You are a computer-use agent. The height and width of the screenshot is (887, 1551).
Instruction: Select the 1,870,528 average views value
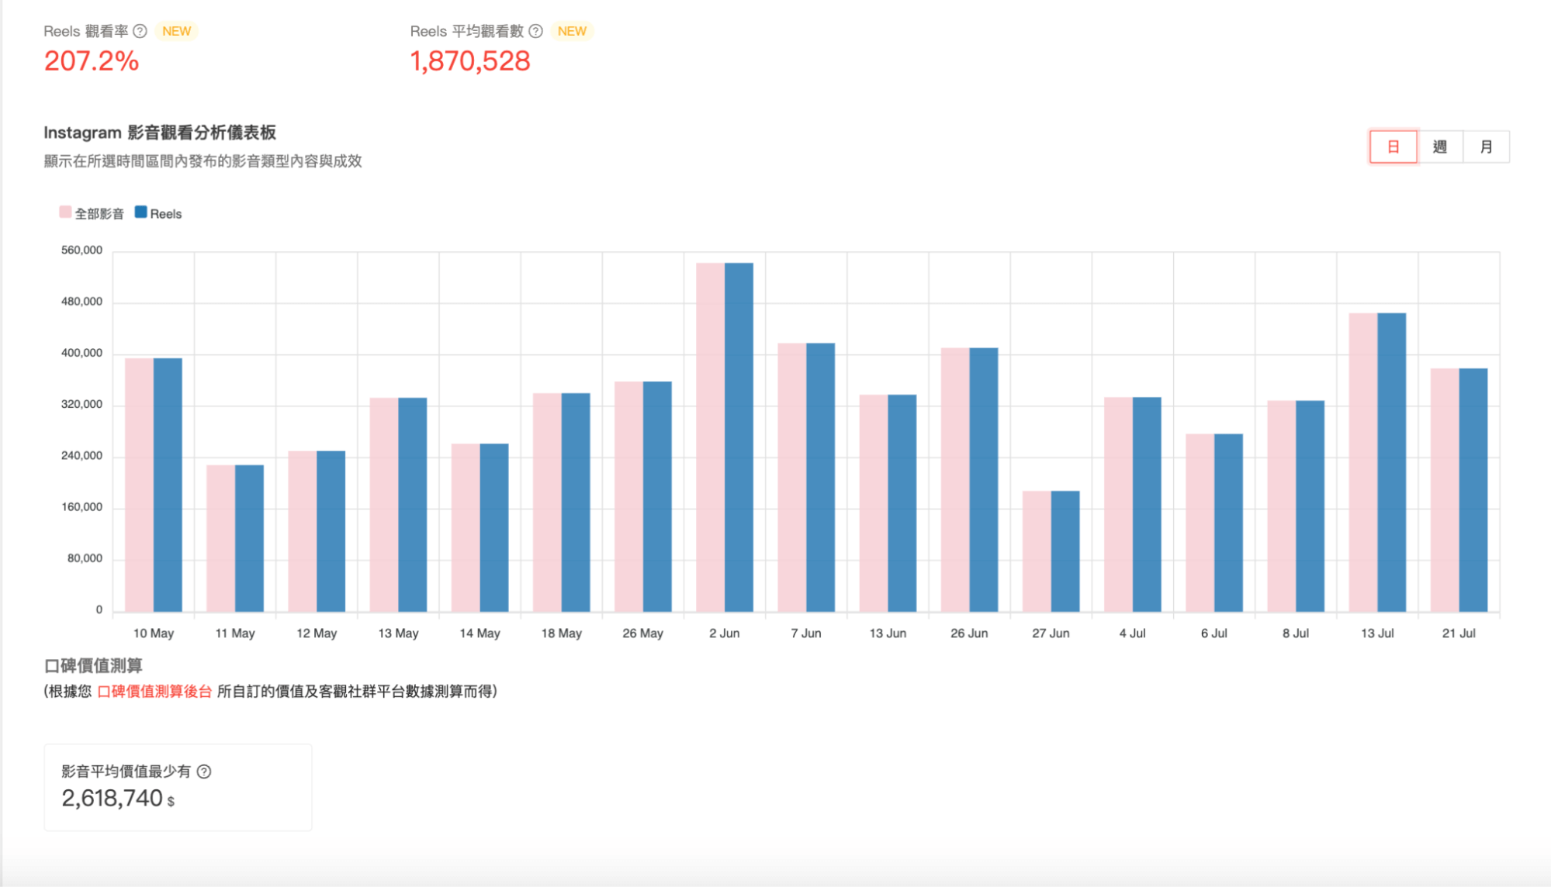click(470, 60)
